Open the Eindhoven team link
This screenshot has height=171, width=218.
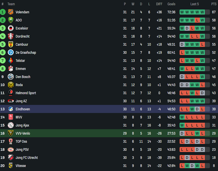point(23,109)
